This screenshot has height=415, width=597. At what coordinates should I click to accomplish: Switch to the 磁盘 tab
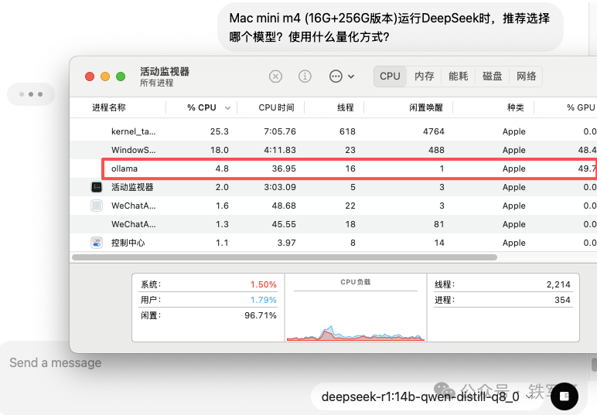pyautogui.click(x=492, y=77)
